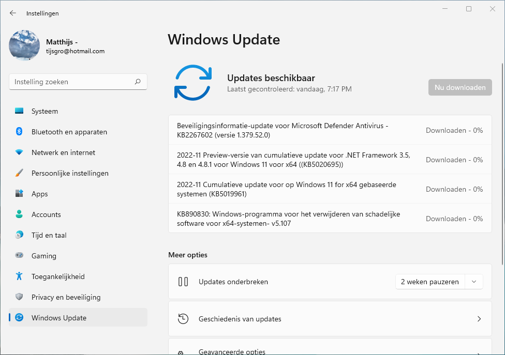The width and height of the screenshot is (505, 355).
Task: Click the Systeem monitor icon in sidebar
Action: [19, 111]
